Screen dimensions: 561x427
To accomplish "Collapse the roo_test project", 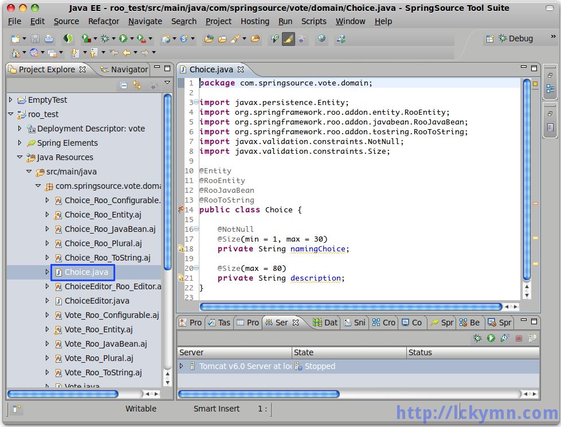I will pyautogui.click(x=10, y=114).
